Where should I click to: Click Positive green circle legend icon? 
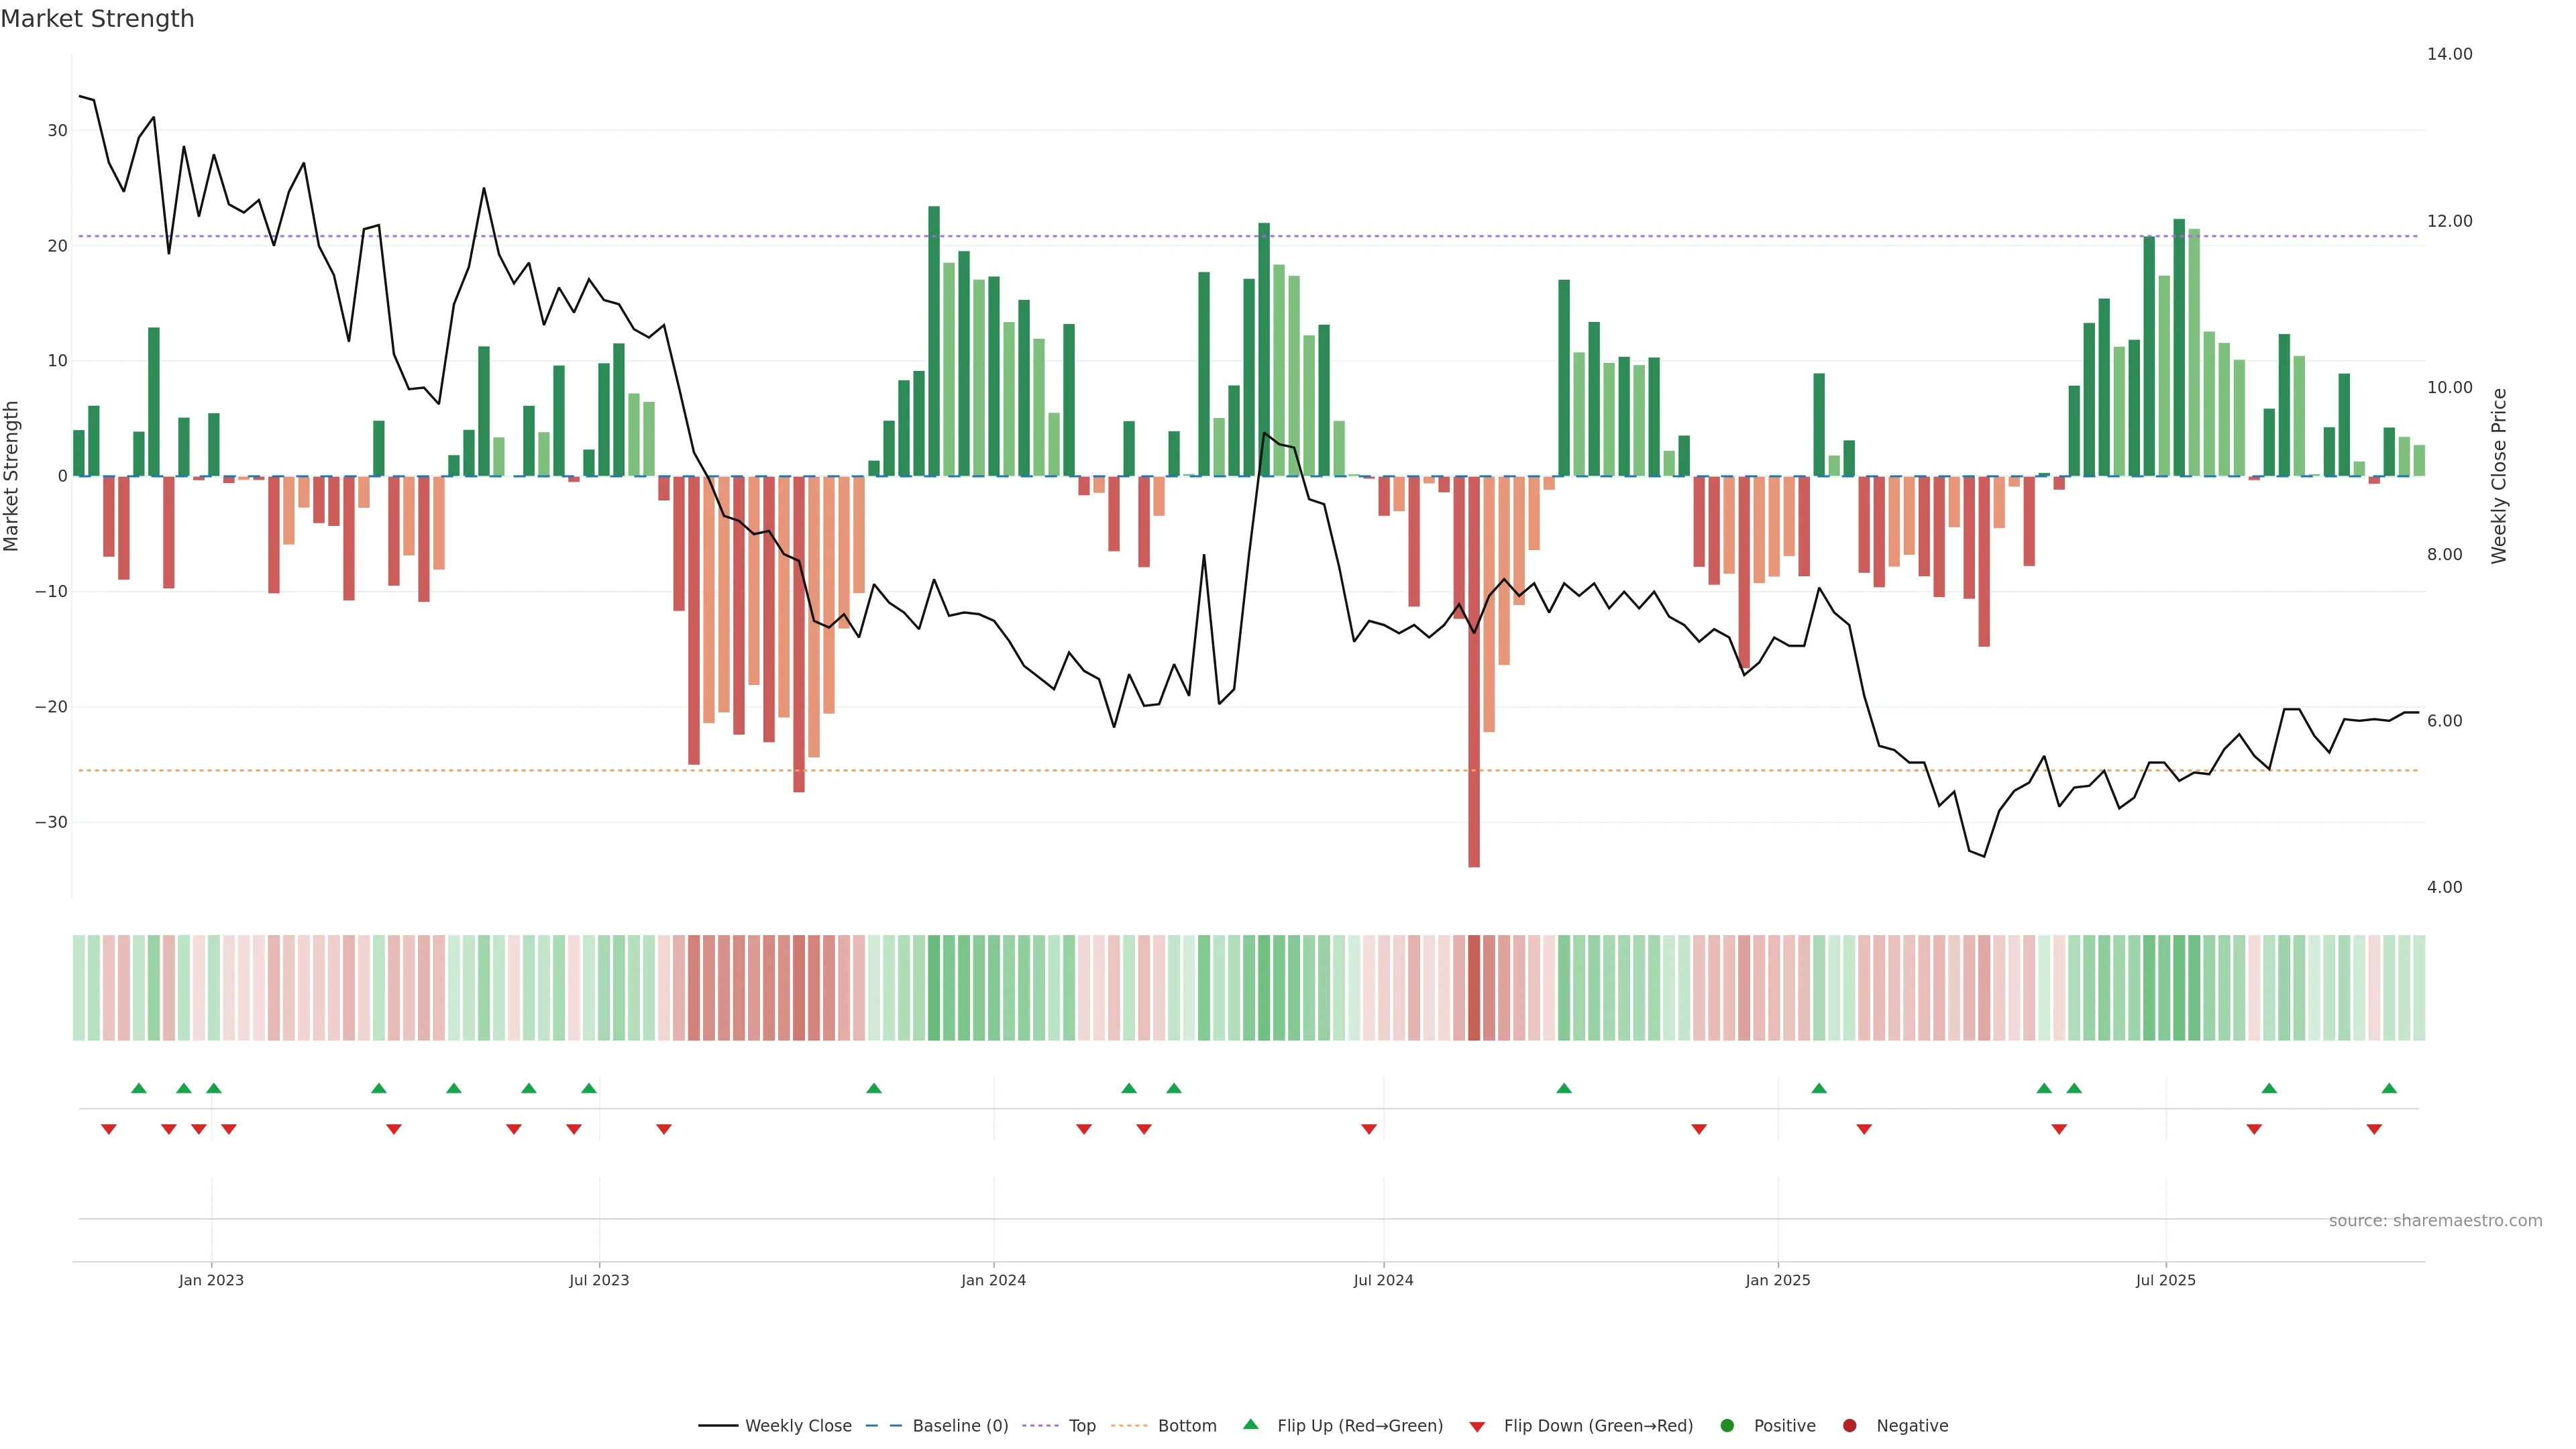[x=1727, y=1425]
